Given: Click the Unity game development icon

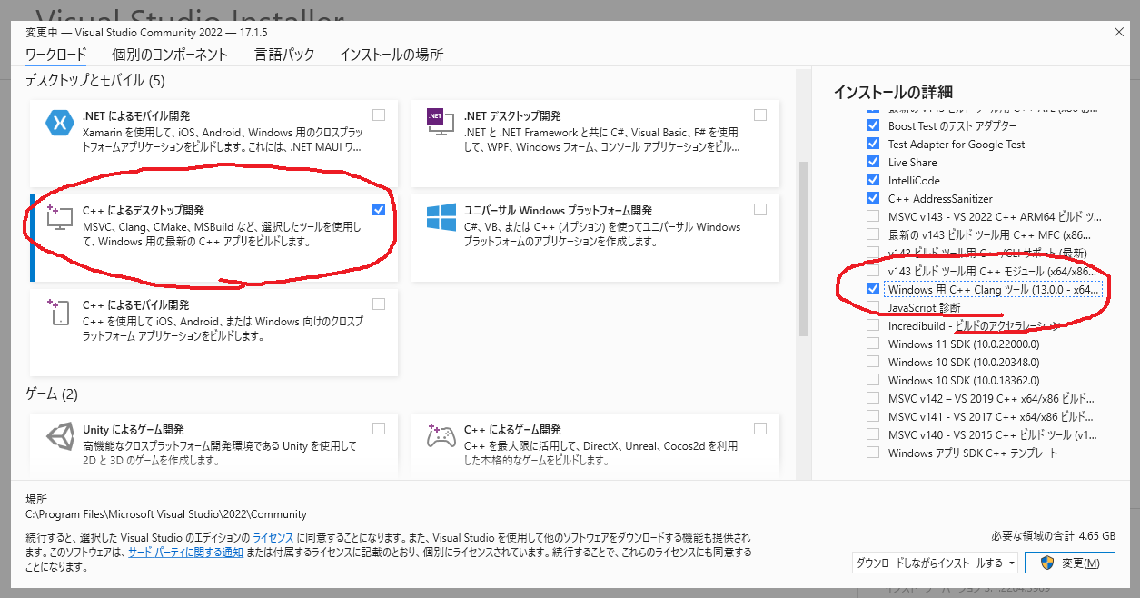Looking at the screenshot, I should (x=59, y=437).
